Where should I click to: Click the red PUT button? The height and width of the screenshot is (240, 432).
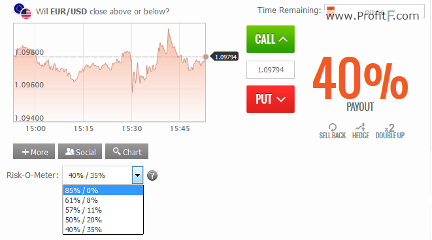pyautogui.click(x=271, y=99)
